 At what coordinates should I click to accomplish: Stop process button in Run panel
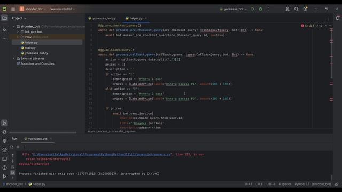tap(18, 147)
